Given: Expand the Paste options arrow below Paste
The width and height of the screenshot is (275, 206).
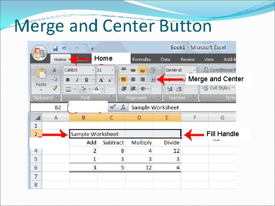Looking at the screenshot, I should tap(41, 90).
